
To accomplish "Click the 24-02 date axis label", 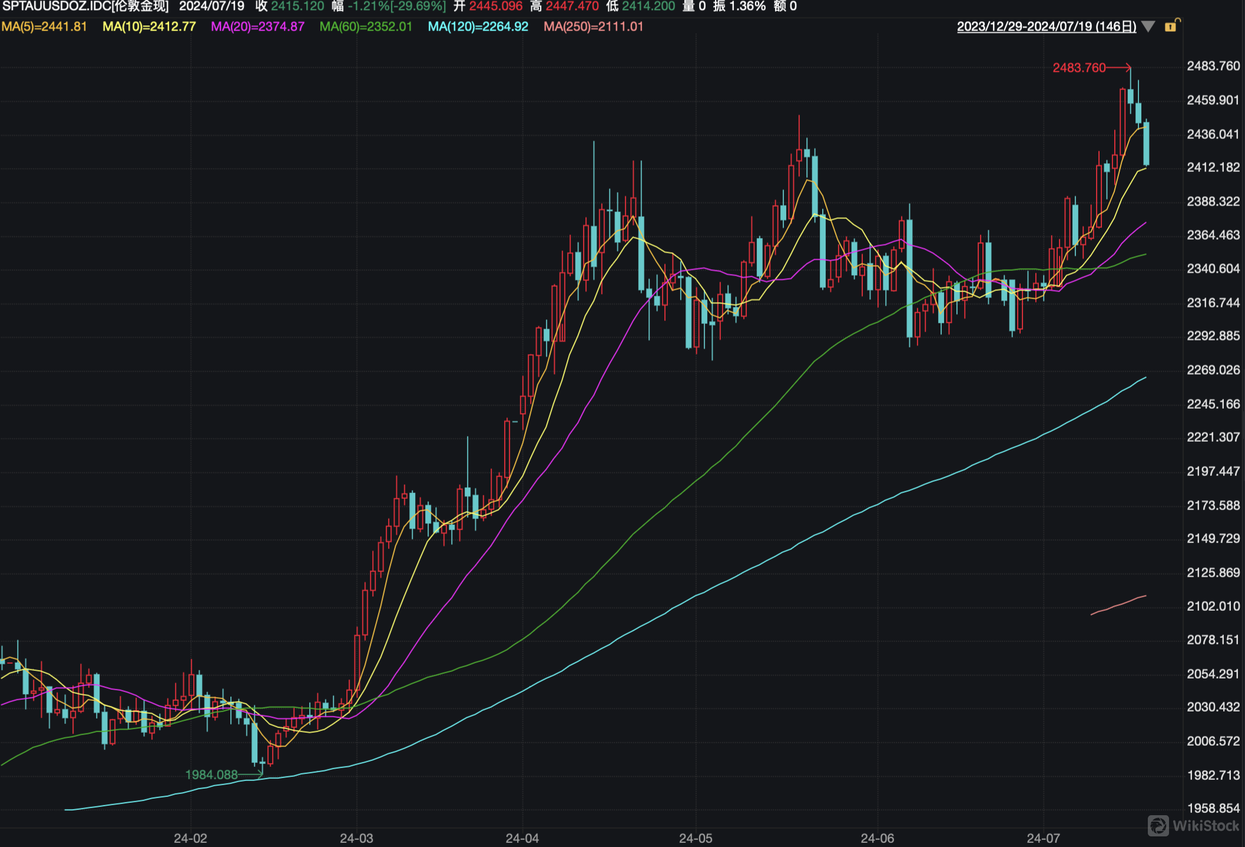I will click(x=190, y=838).
